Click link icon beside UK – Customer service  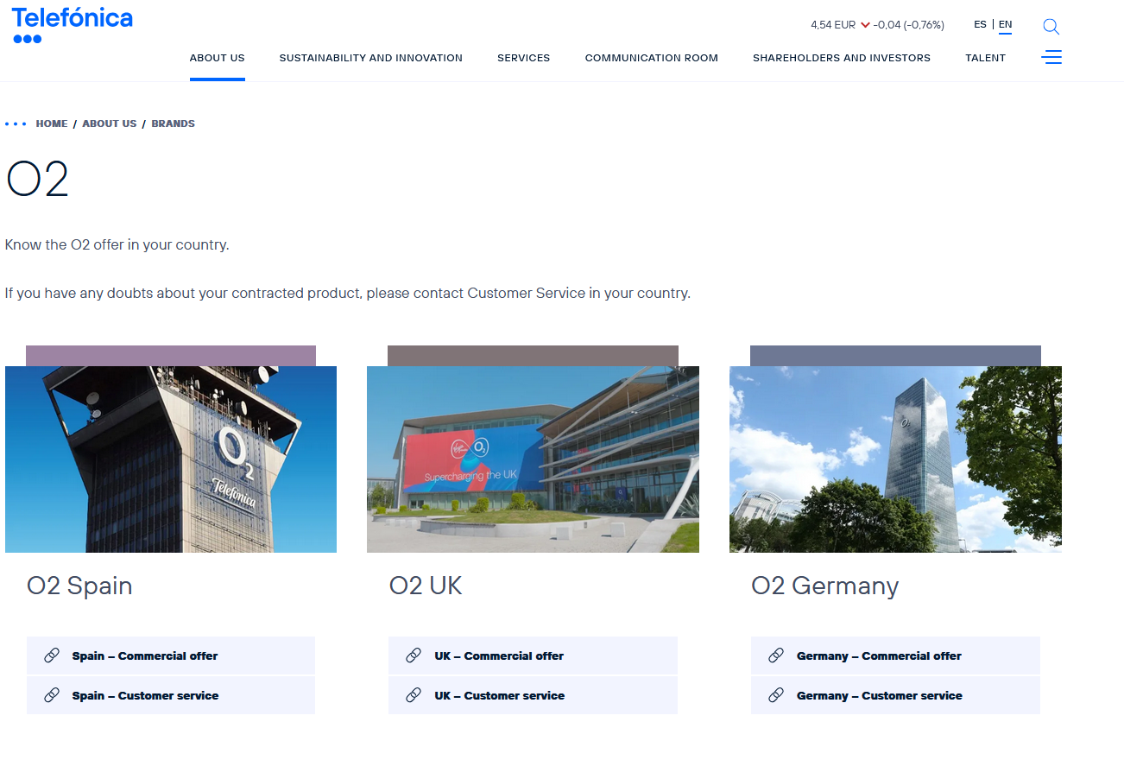tap(414, 695)
